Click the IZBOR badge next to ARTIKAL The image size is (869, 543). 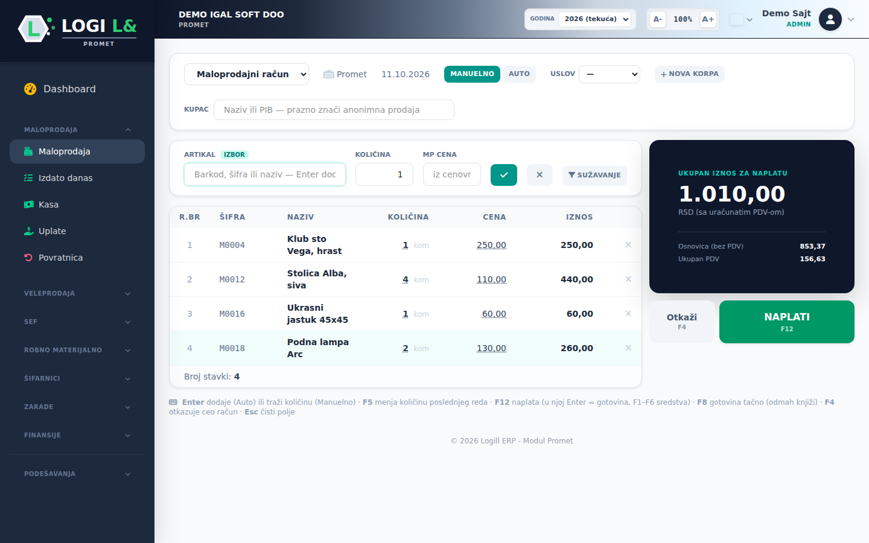[234, 154]
